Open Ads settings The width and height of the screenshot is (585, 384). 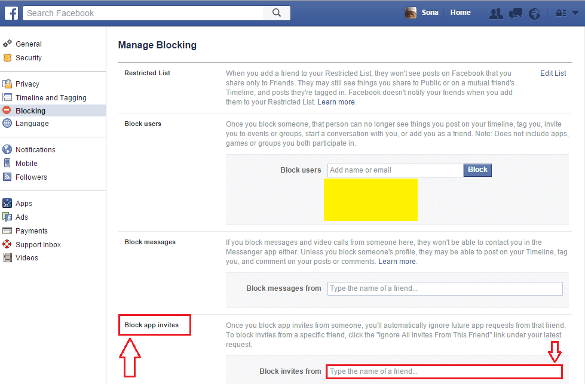(22, 217)
